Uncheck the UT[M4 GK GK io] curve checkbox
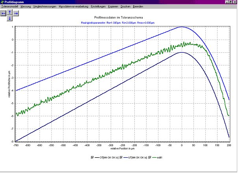Screen dimensions: 238x173 coord(122,158)
